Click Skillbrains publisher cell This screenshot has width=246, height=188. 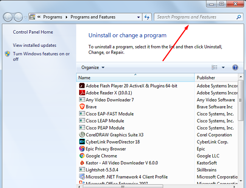pos(207,170)
